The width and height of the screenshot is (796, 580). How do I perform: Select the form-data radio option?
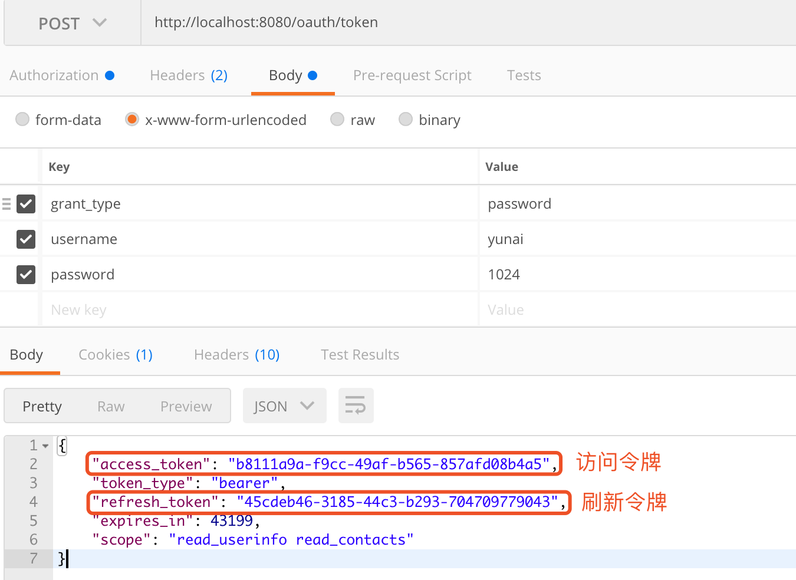pyautogui.click(x=22, y=120)
